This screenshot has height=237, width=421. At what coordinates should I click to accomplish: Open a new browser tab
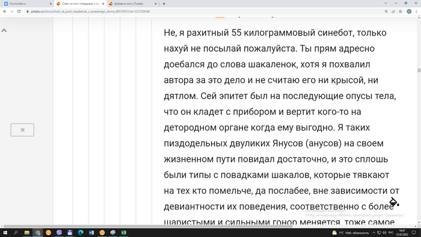[x=164, y=4]
